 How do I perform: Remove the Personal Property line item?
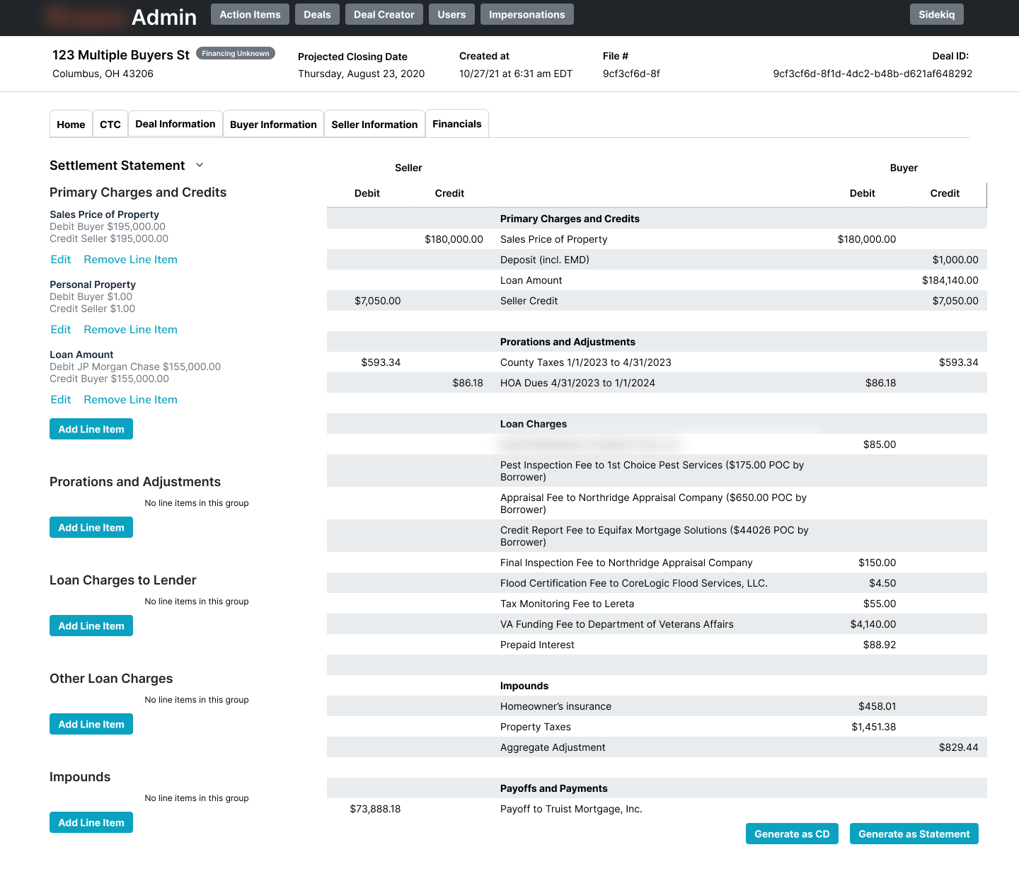tap(130, 330)
